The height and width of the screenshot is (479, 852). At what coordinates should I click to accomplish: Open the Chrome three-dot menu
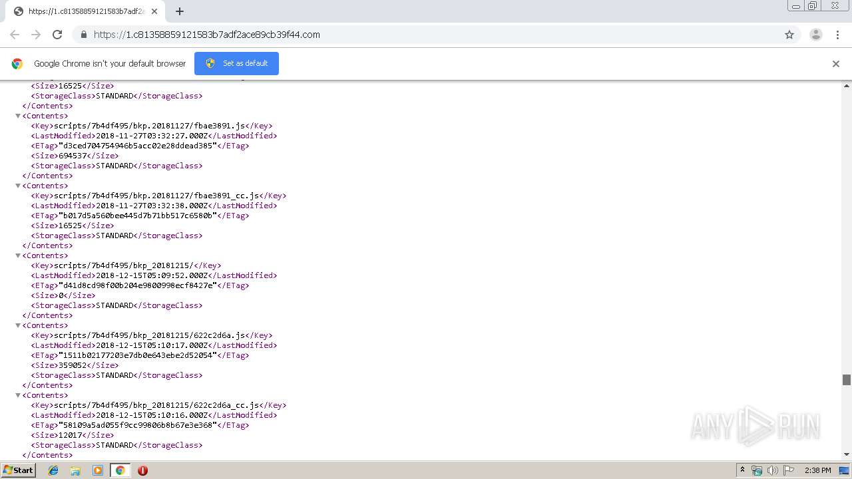(837, 35)
